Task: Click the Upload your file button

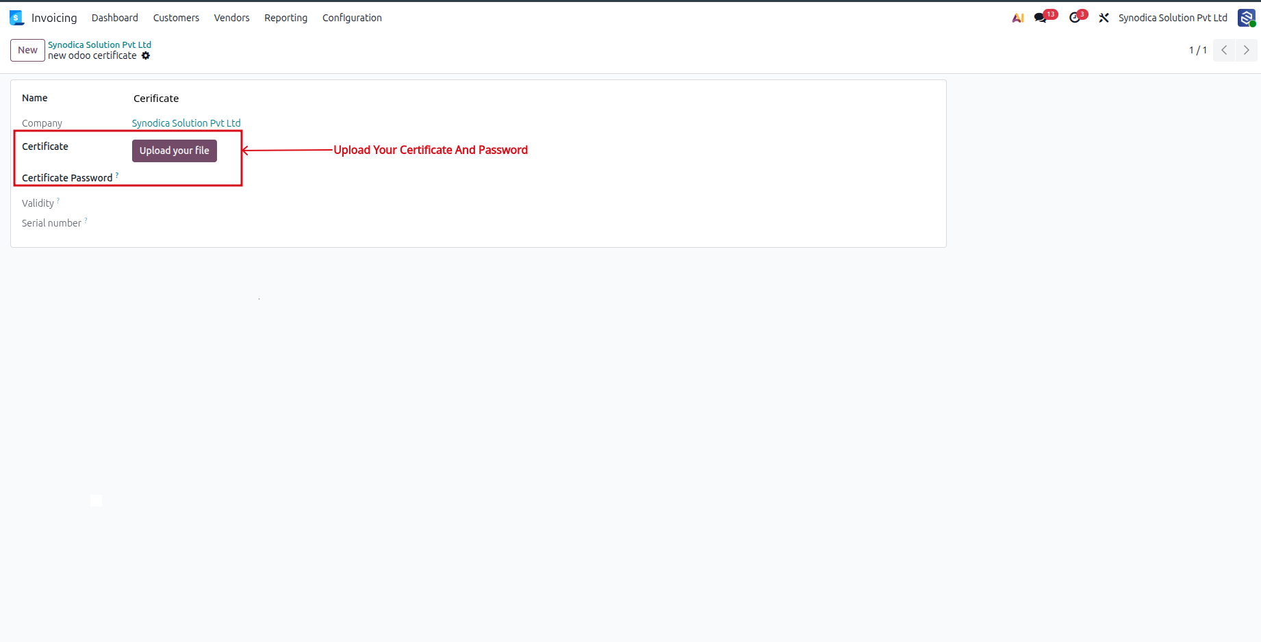Action: [x=175, y=151]
